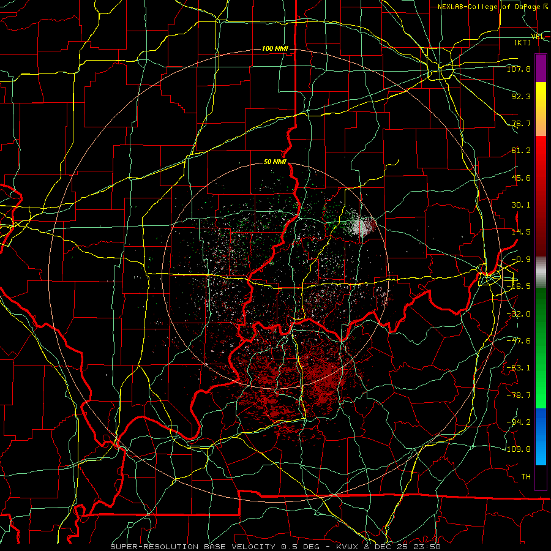Click the 14.5 legend value
This screenshot has height=551, width=551.
click(x=521, y=232)
